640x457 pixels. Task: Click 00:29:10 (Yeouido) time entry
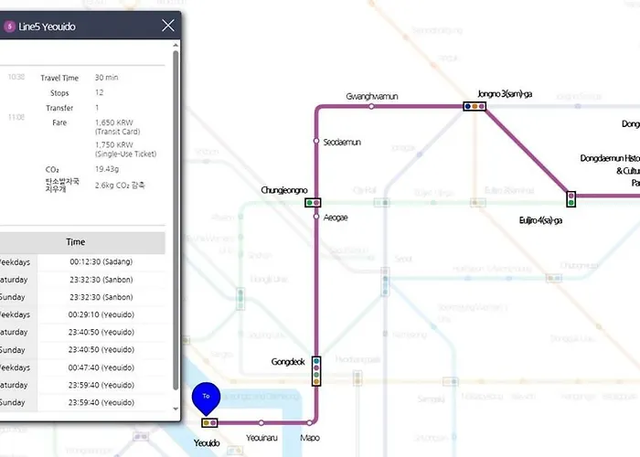[101, 314]
